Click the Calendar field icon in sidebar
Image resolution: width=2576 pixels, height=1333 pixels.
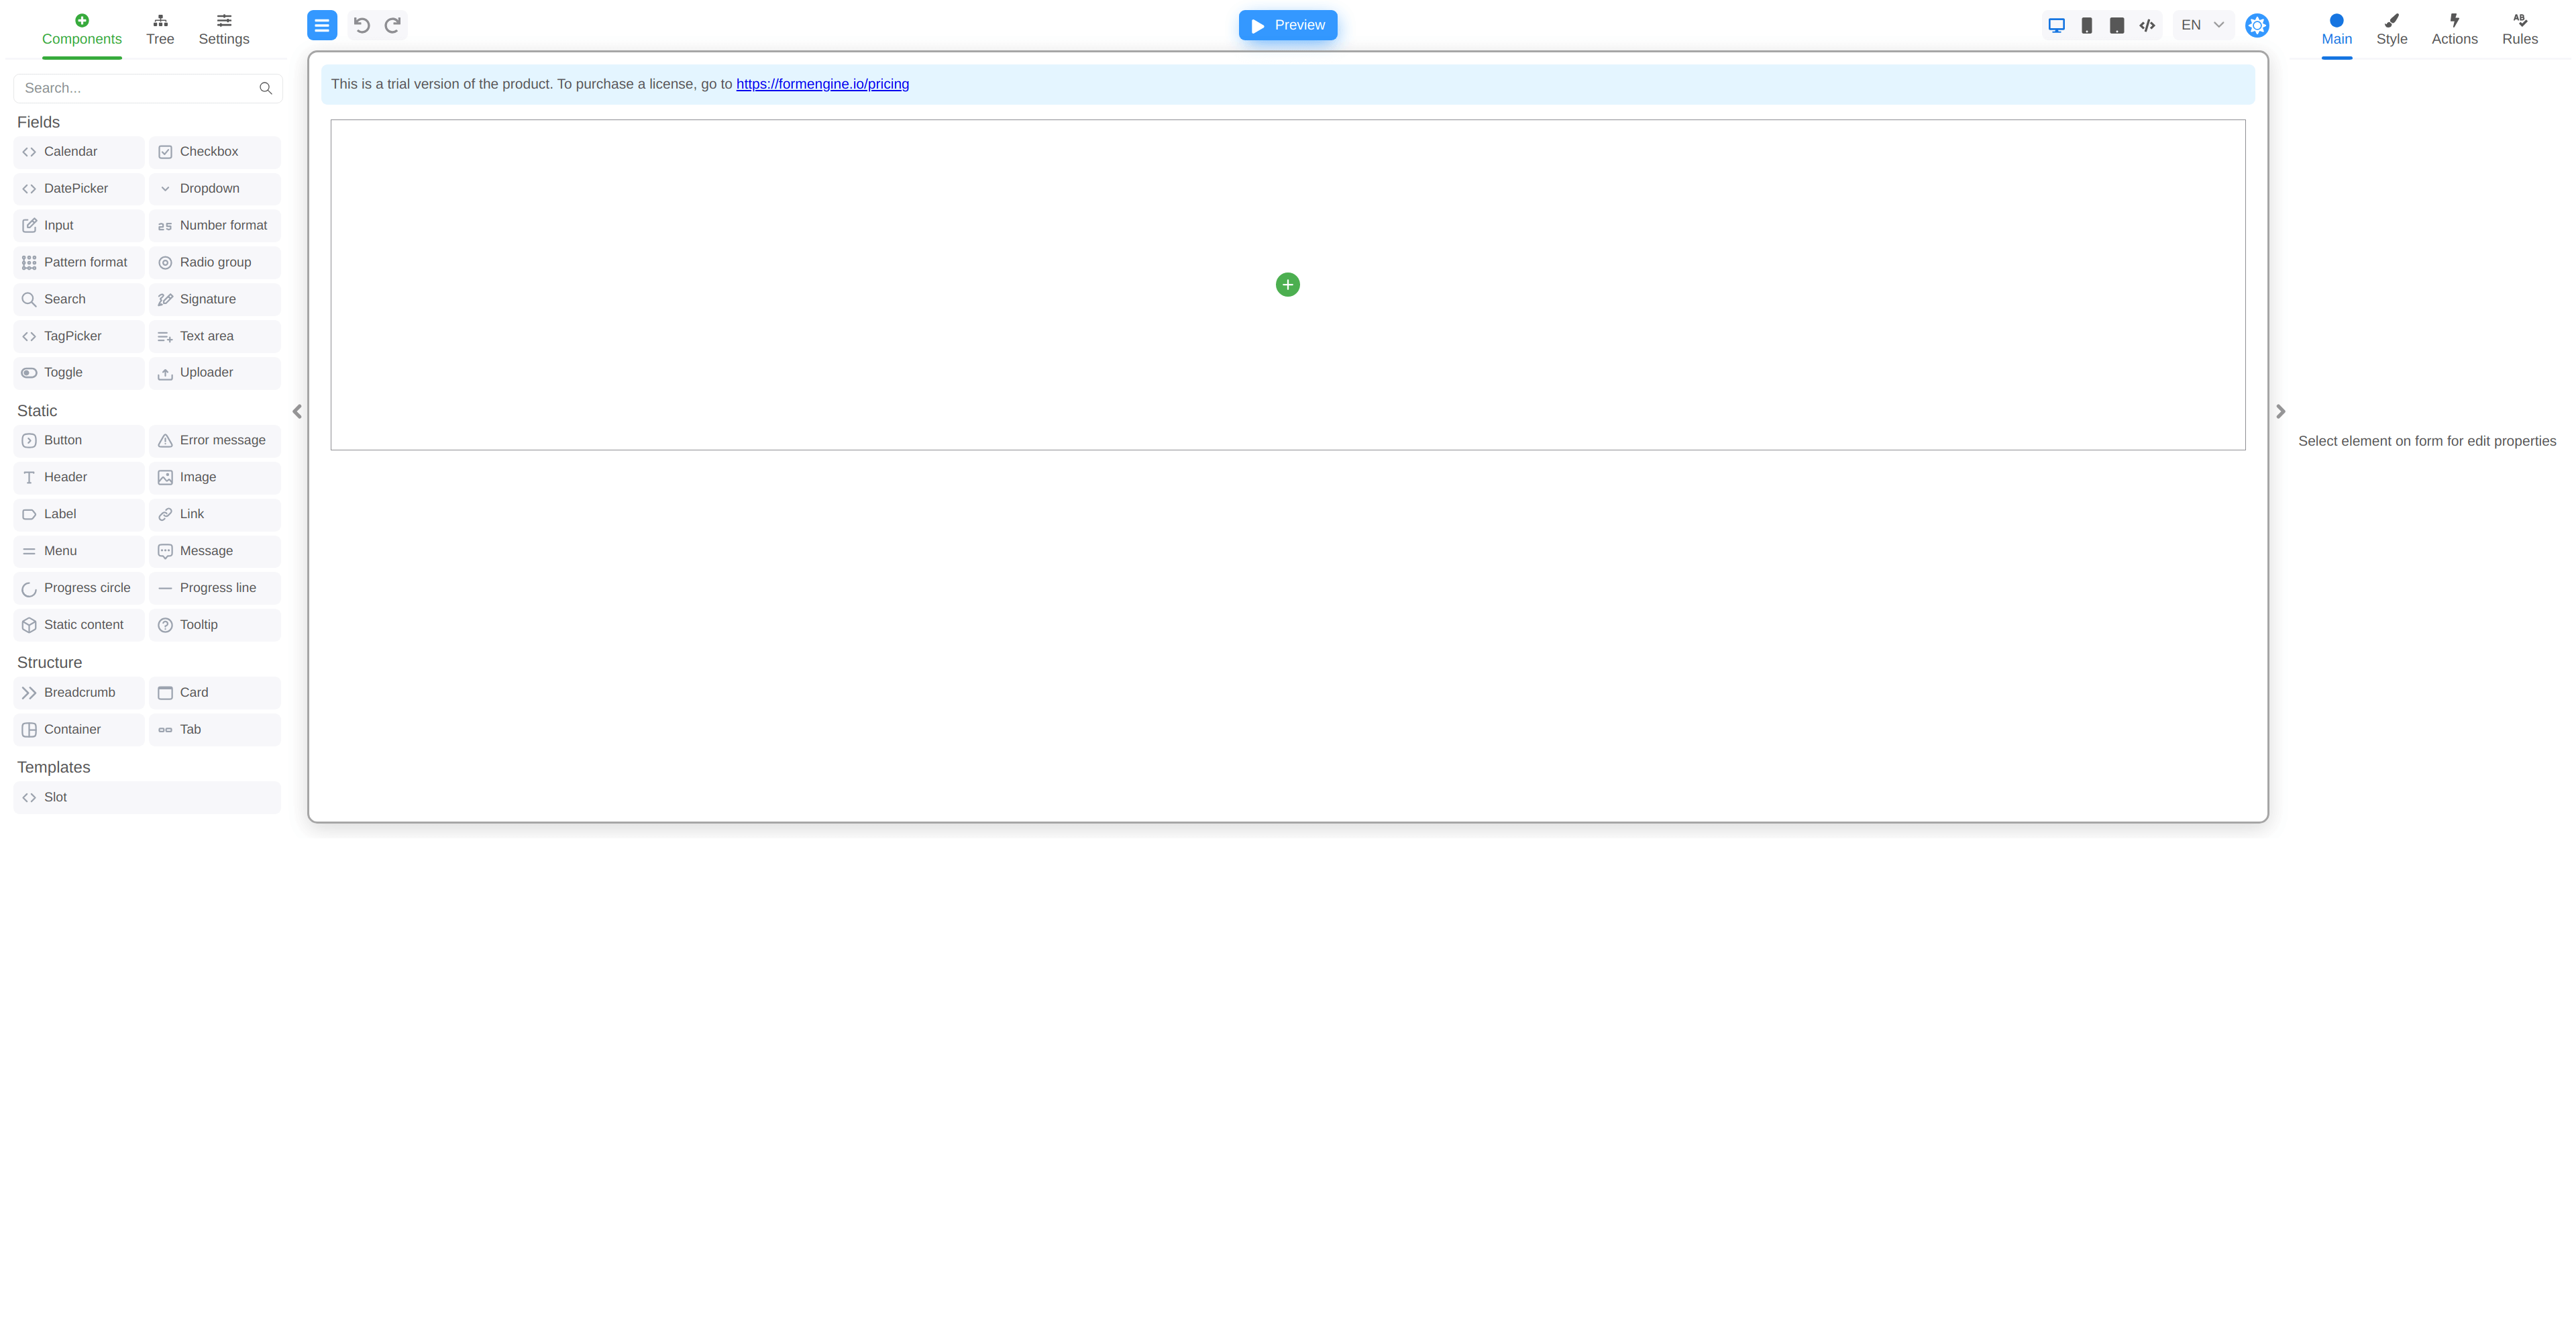click(x=29, y=151)
